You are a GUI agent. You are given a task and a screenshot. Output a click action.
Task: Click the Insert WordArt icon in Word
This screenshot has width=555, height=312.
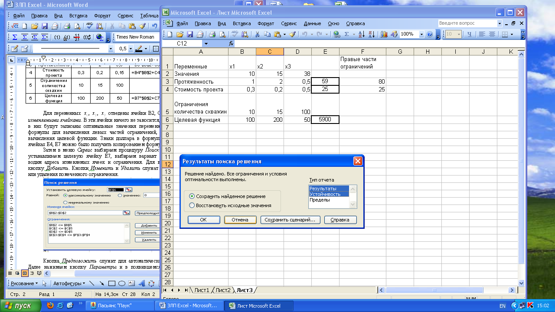click(x=142, y=283)
